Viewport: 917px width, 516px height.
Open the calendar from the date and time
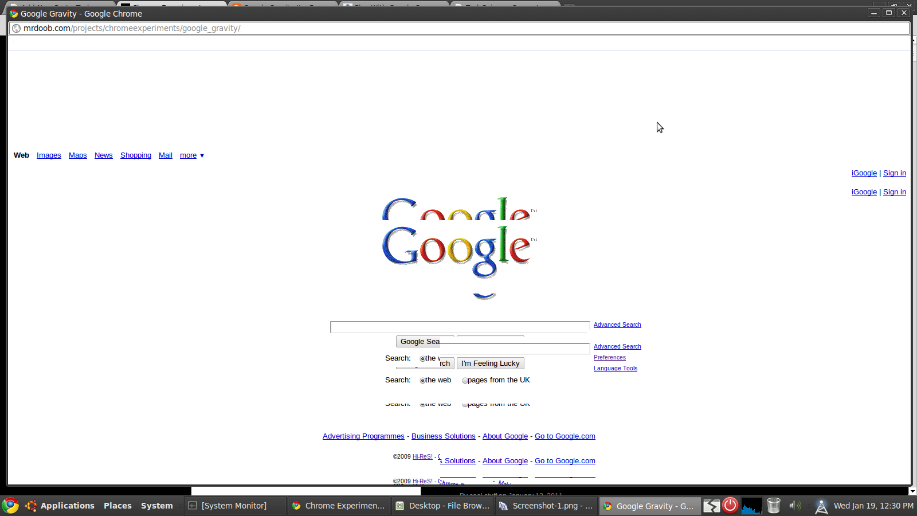(x=873, y=506)
